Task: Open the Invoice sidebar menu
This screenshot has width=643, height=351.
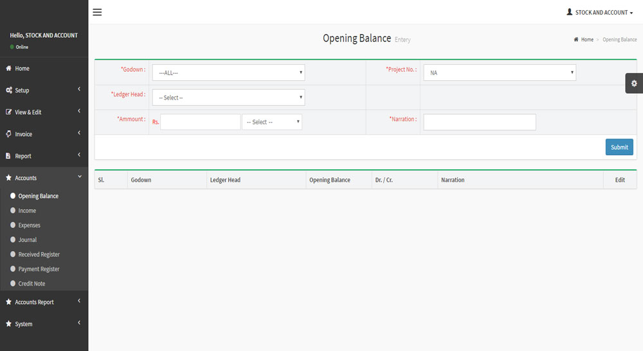Action: pyautogui.click(x=44, y=133)
